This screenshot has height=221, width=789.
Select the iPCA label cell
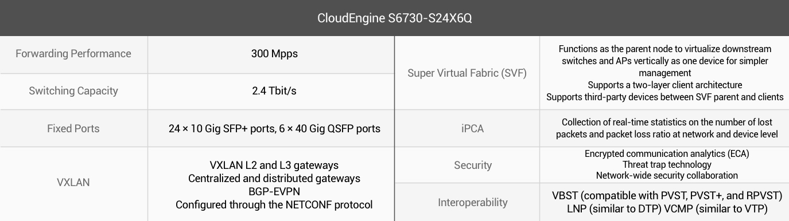[467, 128]
